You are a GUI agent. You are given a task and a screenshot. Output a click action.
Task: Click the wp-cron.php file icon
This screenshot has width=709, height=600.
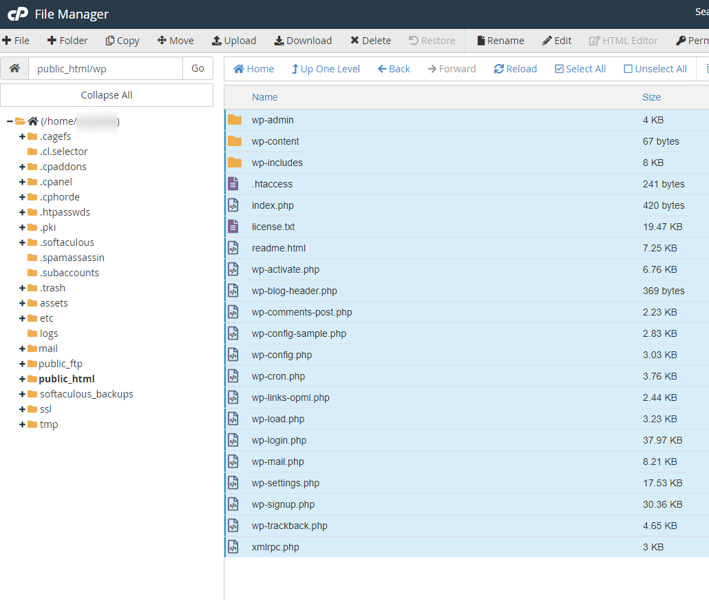[x=233, y=376]
